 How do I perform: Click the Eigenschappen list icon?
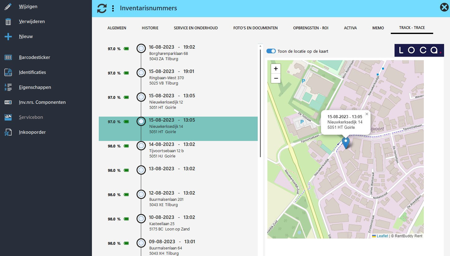(x=8, y=87)
